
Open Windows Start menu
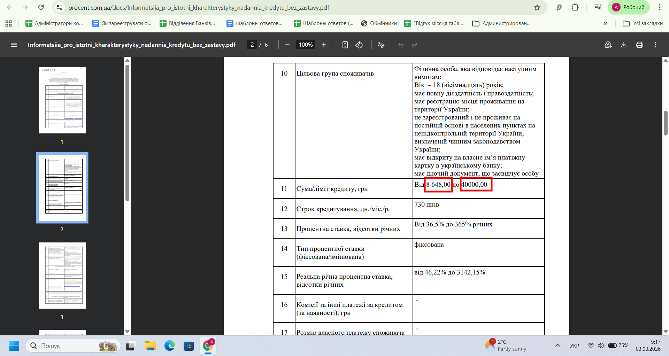(x=14, y=346)
